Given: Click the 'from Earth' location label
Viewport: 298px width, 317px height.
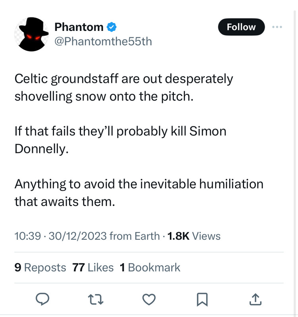Looking at the screenshot, I should [x=135, y=236].
